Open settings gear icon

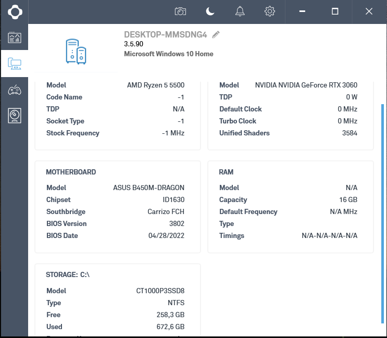(269, 11)
